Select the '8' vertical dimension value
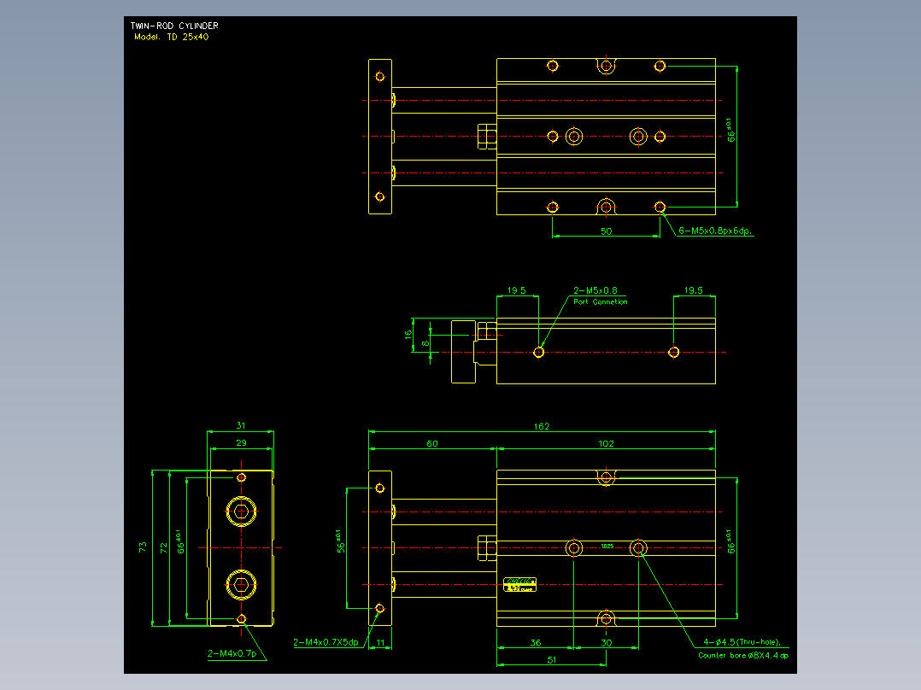This screenshot has width=921, height=690. click(425, 343)
